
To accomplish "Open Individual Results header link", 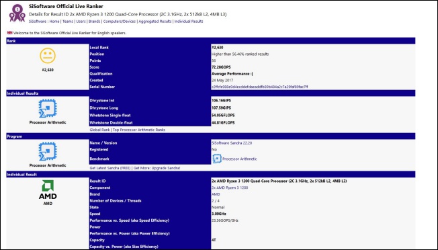I will [189, 22].
